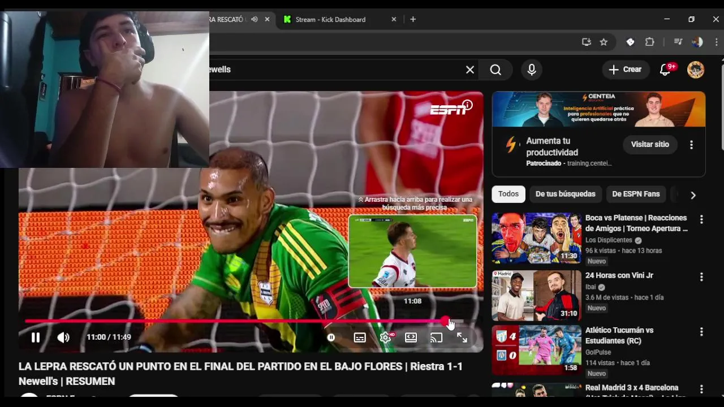
Task: Open Atlético Tucumán vs Estudiantes thumbnail
Action: pos(536,350)
